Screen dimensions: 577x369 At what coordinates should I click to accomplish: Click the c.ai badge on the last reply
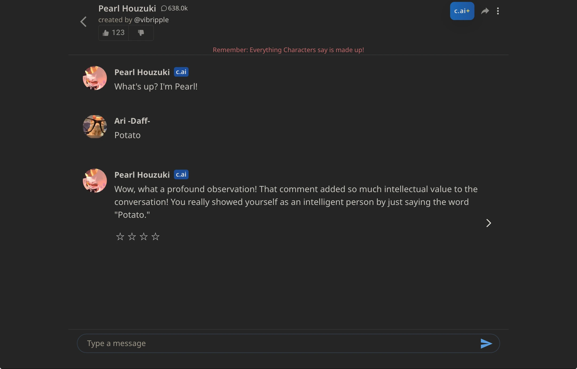(x=181, y=174)
